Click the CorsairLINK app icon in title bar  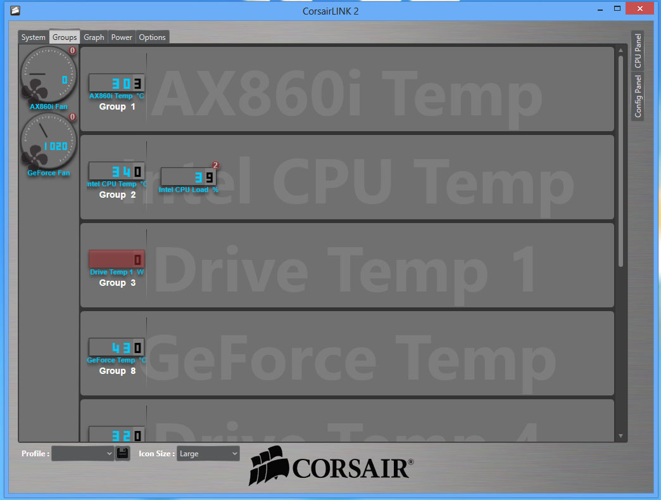pos(15,11)
